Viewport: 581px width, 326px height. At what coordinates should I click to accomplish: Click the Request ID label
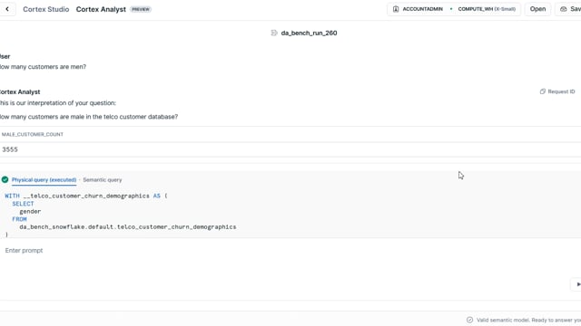click(561, 91)
